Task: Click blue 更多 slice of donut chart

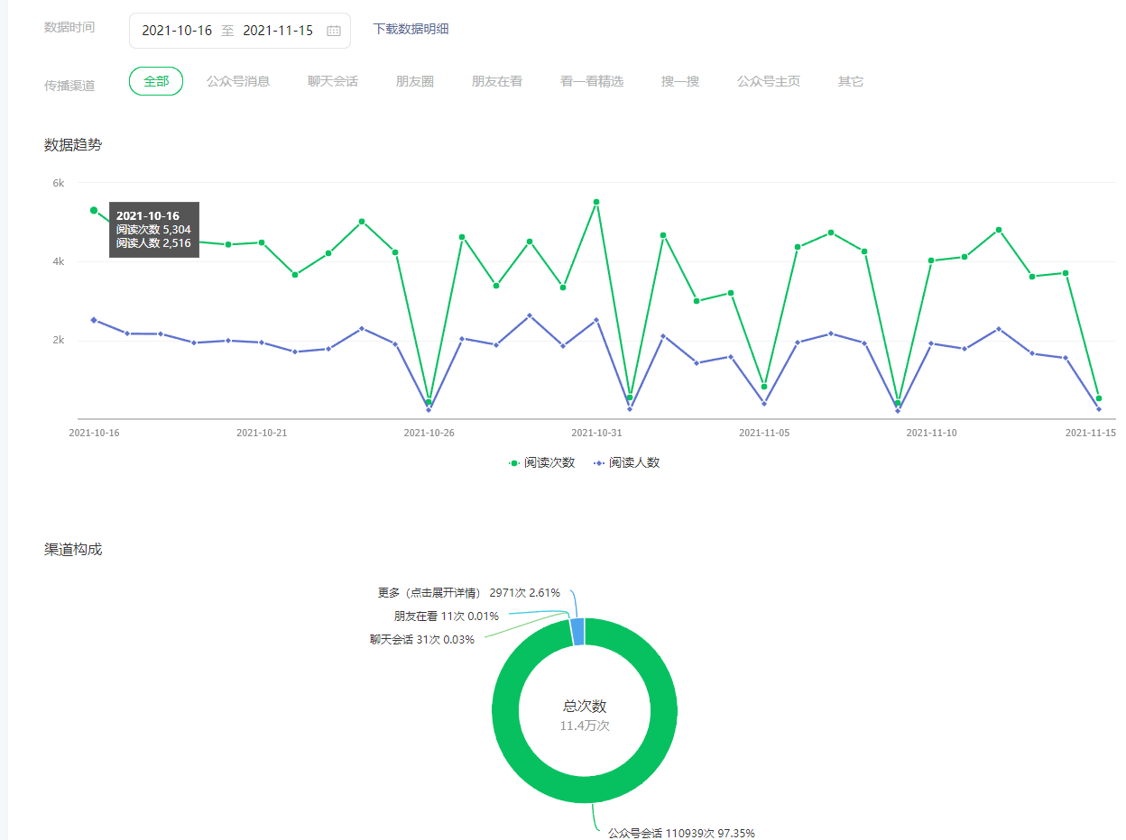Action: pyautogui.click(x=578, y=632)
